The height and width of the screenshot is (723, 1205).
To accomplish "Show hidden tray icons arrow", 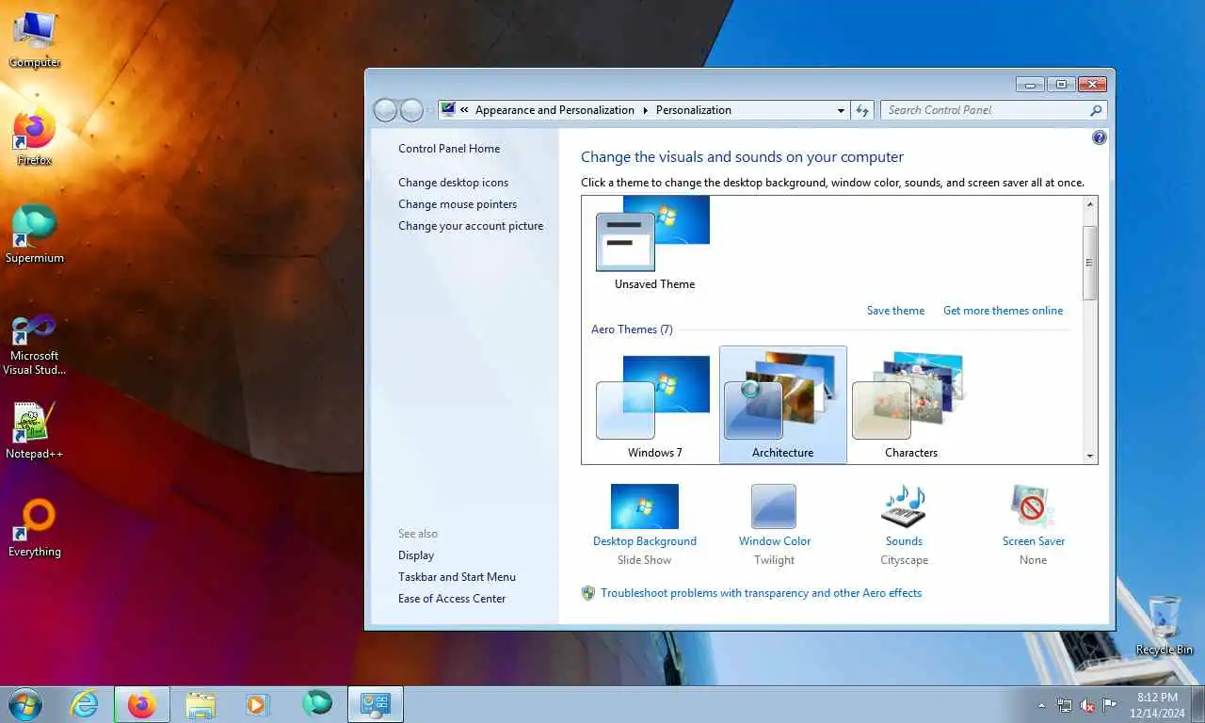I will (1041, 705).
